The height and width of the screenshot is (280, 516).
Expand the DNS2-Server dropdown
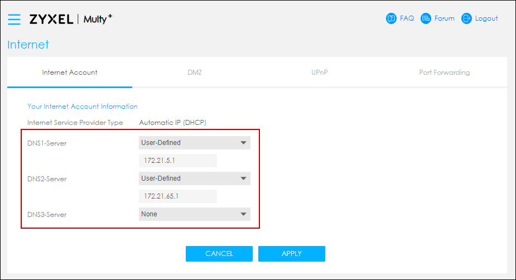click(x=195, y=178)
